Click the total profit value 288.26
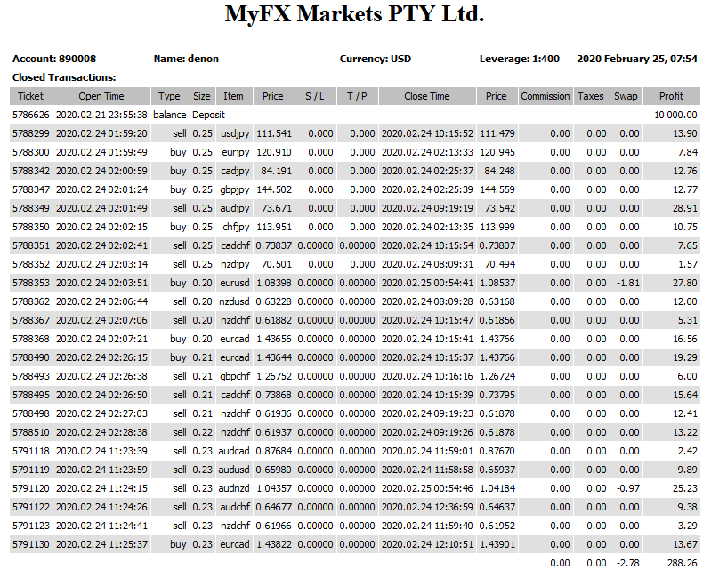The image size is (711, 570). (682, 563)
